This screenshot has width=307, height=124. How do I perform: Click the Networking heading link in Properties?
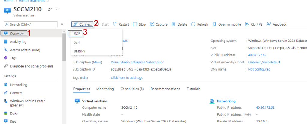(226, 101)
